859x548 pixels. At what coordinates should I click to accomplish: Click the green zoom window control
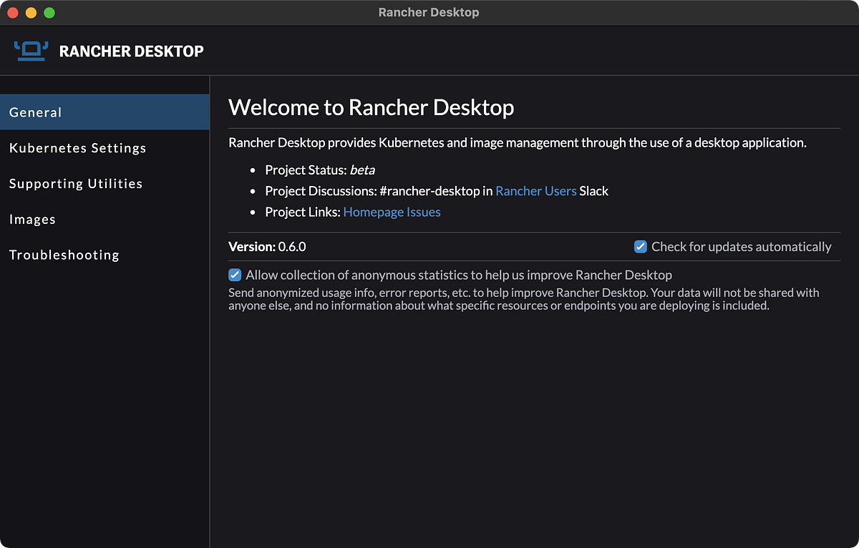tap(48, 12)
